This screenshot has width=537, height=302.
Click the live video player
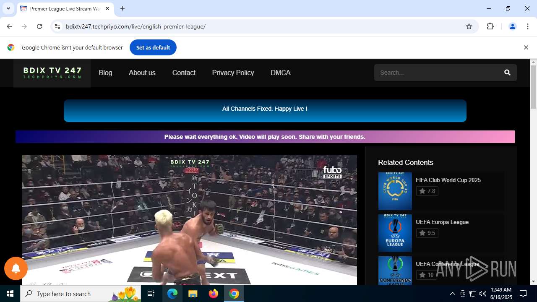coord(189,220)
